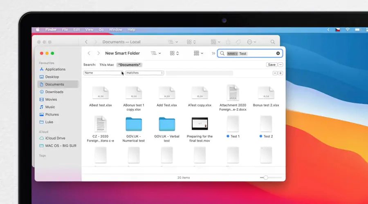Open the Edit menu
Viewport: 368px width, 204px height.
[76, 30]
